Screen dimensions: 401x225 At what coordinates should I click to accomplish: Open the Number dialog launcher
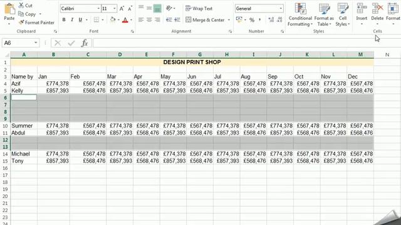point(282,31)
